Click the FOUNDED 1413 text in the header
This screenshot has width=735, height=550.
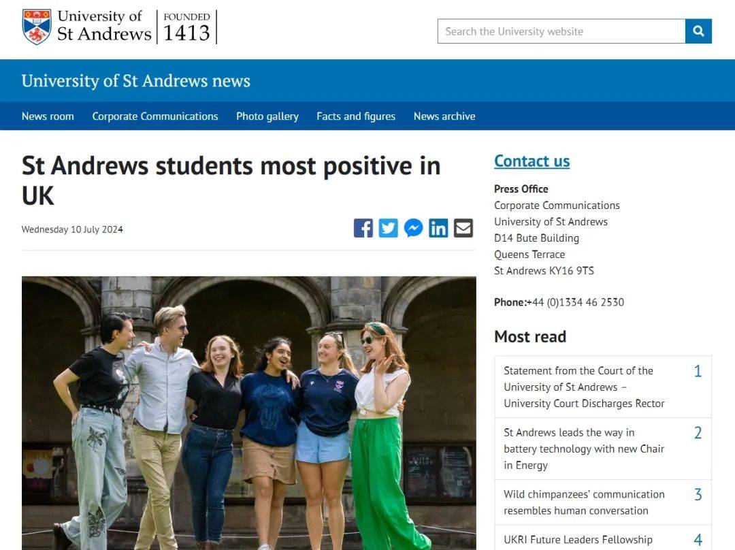tap(186, 27)
